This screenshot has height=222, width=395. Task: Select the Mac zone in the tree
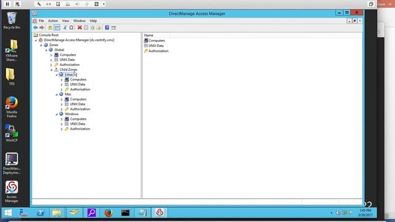pyautogui.click(x=68, y=94)
